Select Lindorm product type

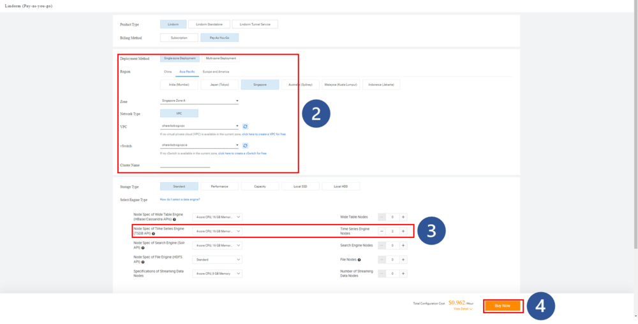[174, 24]
